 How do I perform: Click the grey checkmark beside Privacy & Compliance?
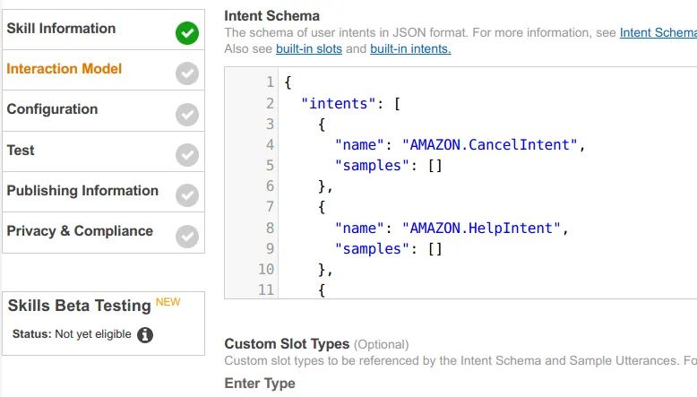coord(187,236)
